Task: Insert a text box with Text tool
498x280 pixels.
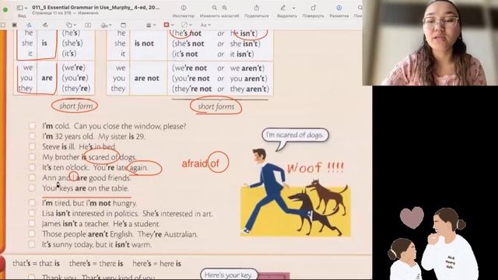Action: click(88, 25)
